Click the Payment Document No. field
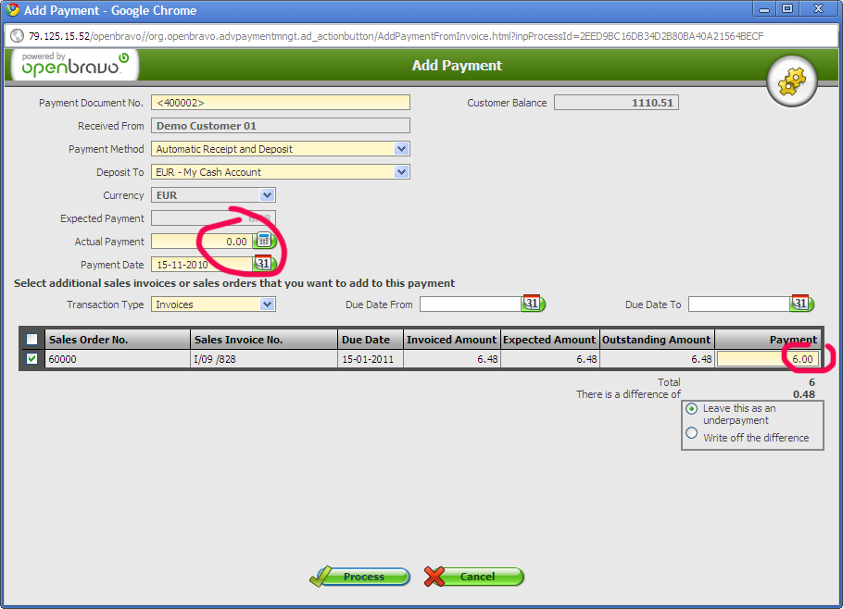 coord(280,103)
